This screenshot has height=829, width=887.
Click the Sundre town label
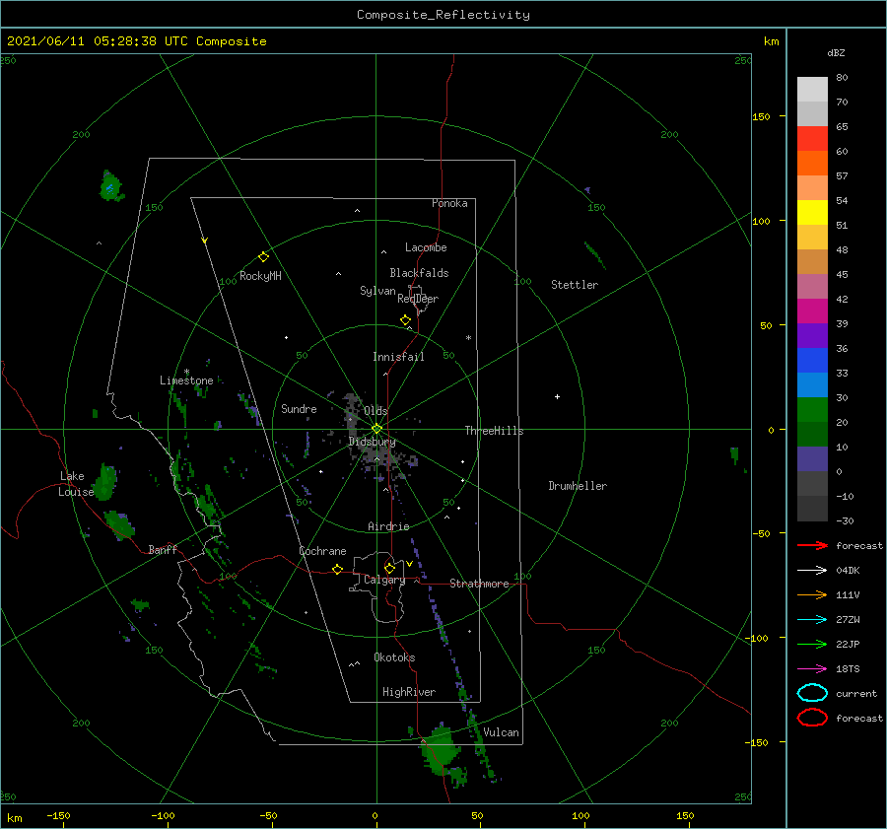299,408
